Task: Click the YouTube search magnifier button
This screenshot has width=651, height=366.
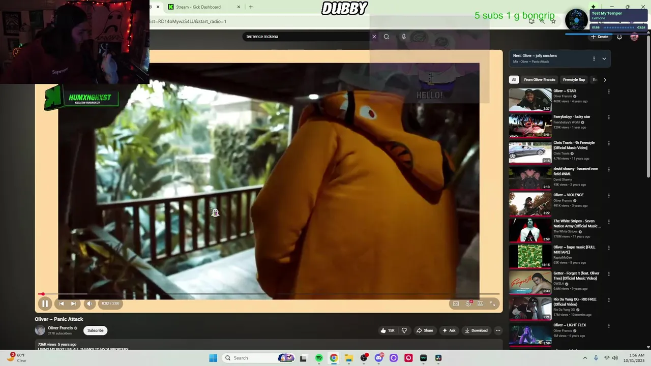Action: click(387, 37)
